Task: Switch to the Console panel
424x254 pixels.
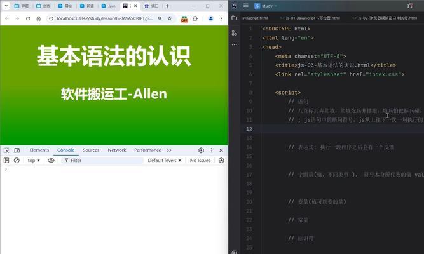Action: [x=65, y=150]
